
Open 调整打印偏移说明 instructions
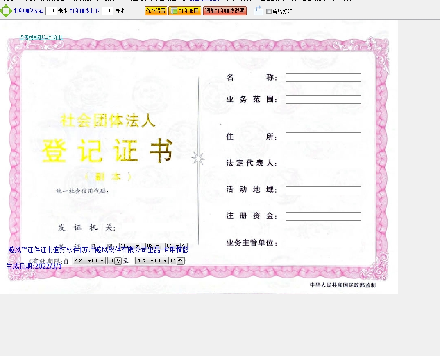pos(225,11)
